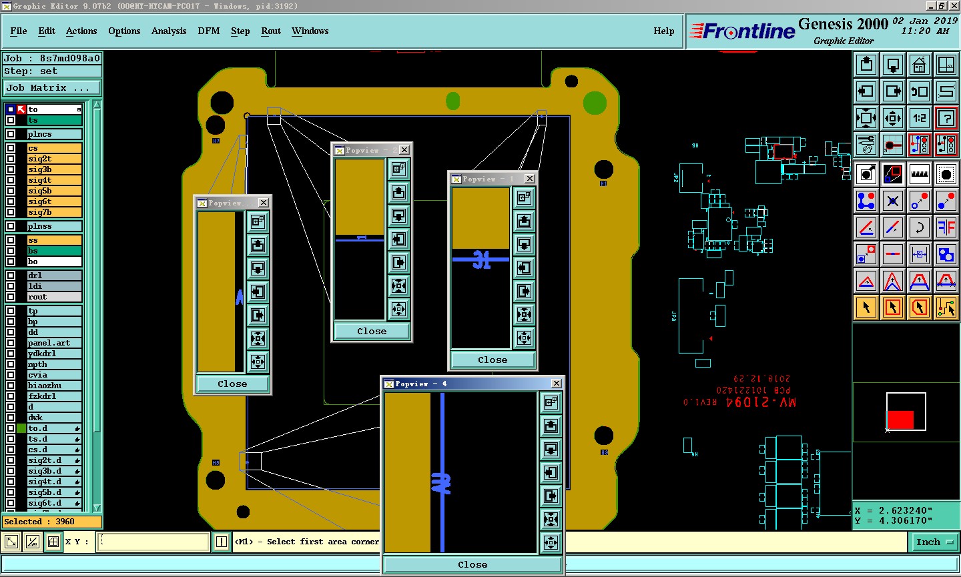The image size is (961, 577).
Task: Select the plncs layer name
Action: 55,134
